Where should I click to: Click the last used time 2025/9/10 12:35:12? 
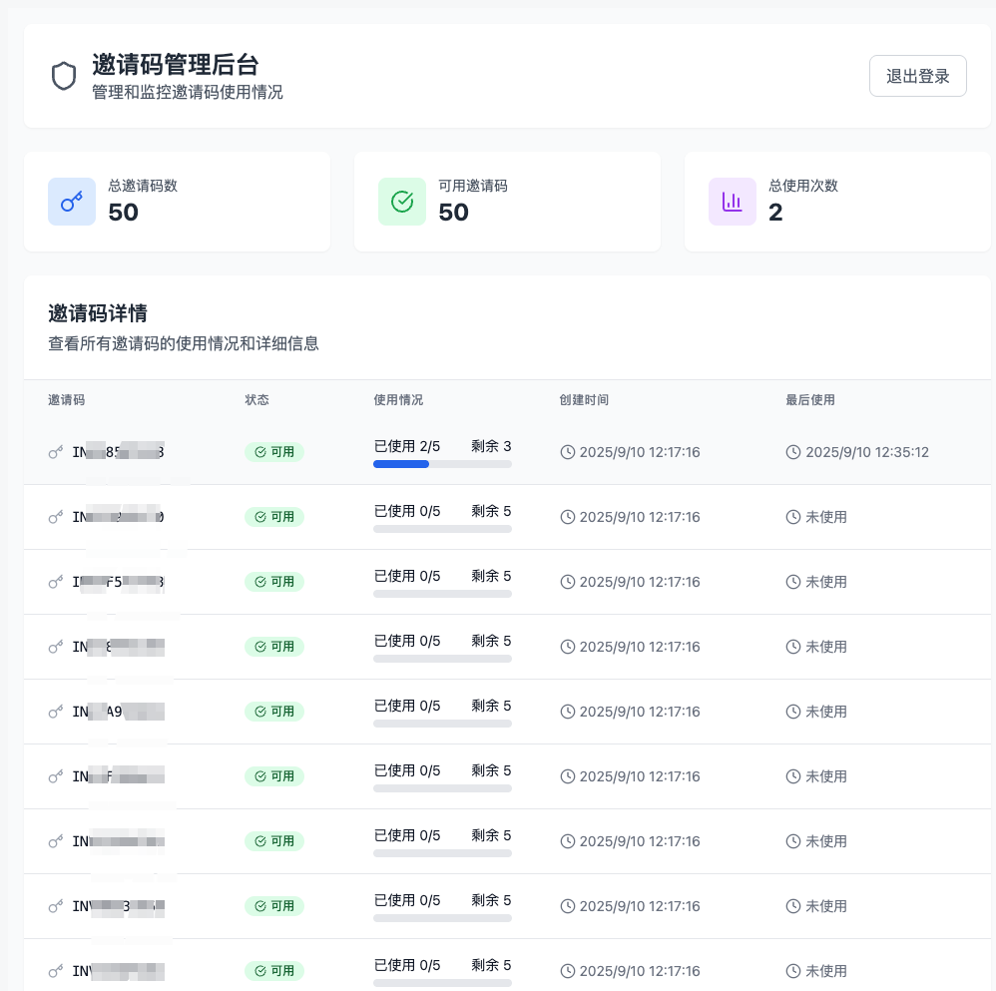866,452
